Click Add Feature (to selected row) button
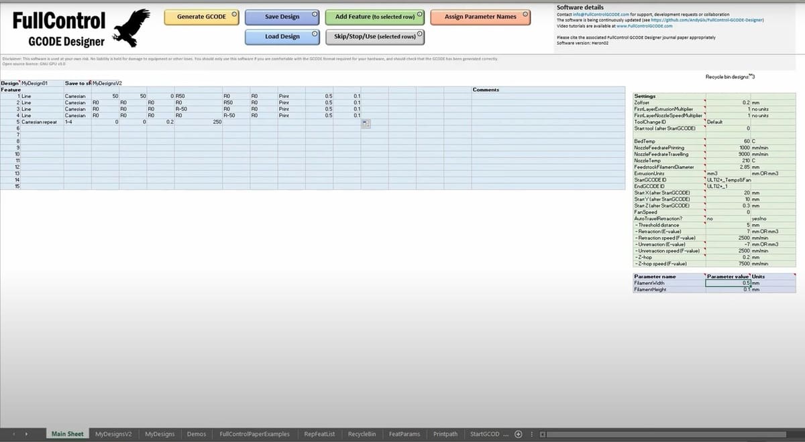Image resolution: width=805 pixels, height=442 pixels. pos(375,17)
